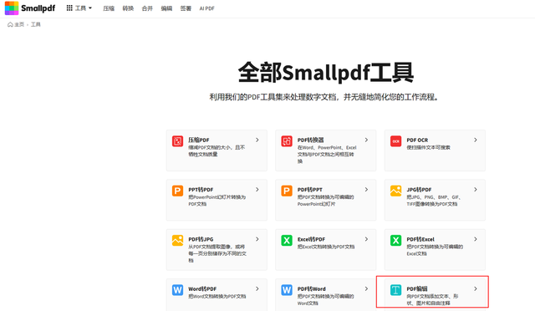Click the chevron on the PDF编辑 card
The height and width of the screenshot is (311, 535).
tap(476, 288)
